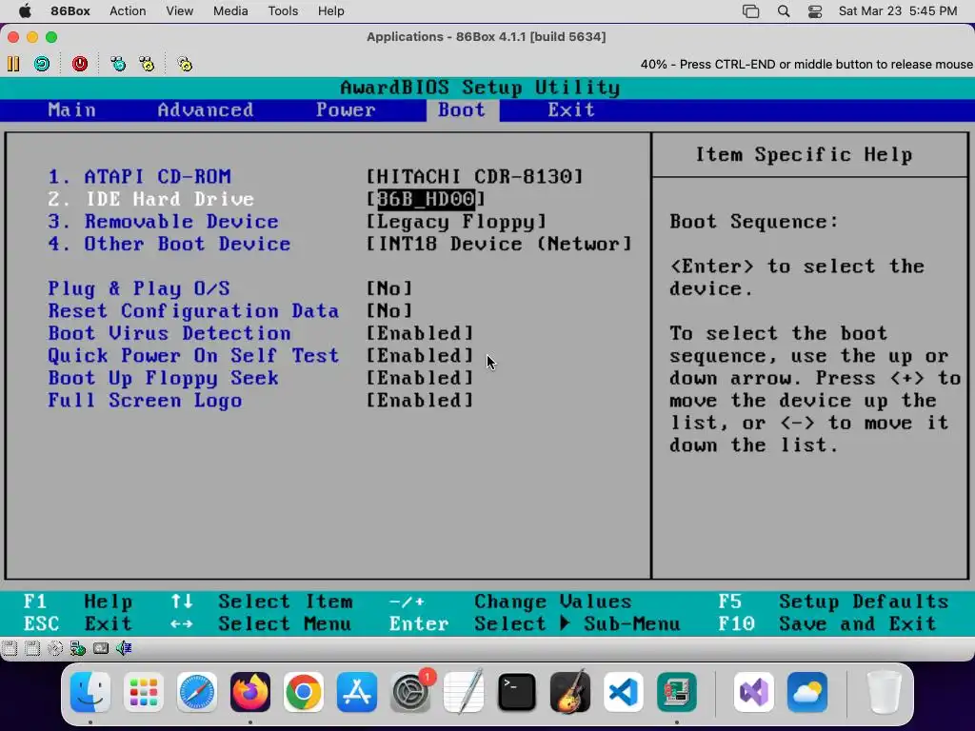This screenshot has width=975, height=731.
Task: Open the Help menu
Action: (x=330, y=11)
